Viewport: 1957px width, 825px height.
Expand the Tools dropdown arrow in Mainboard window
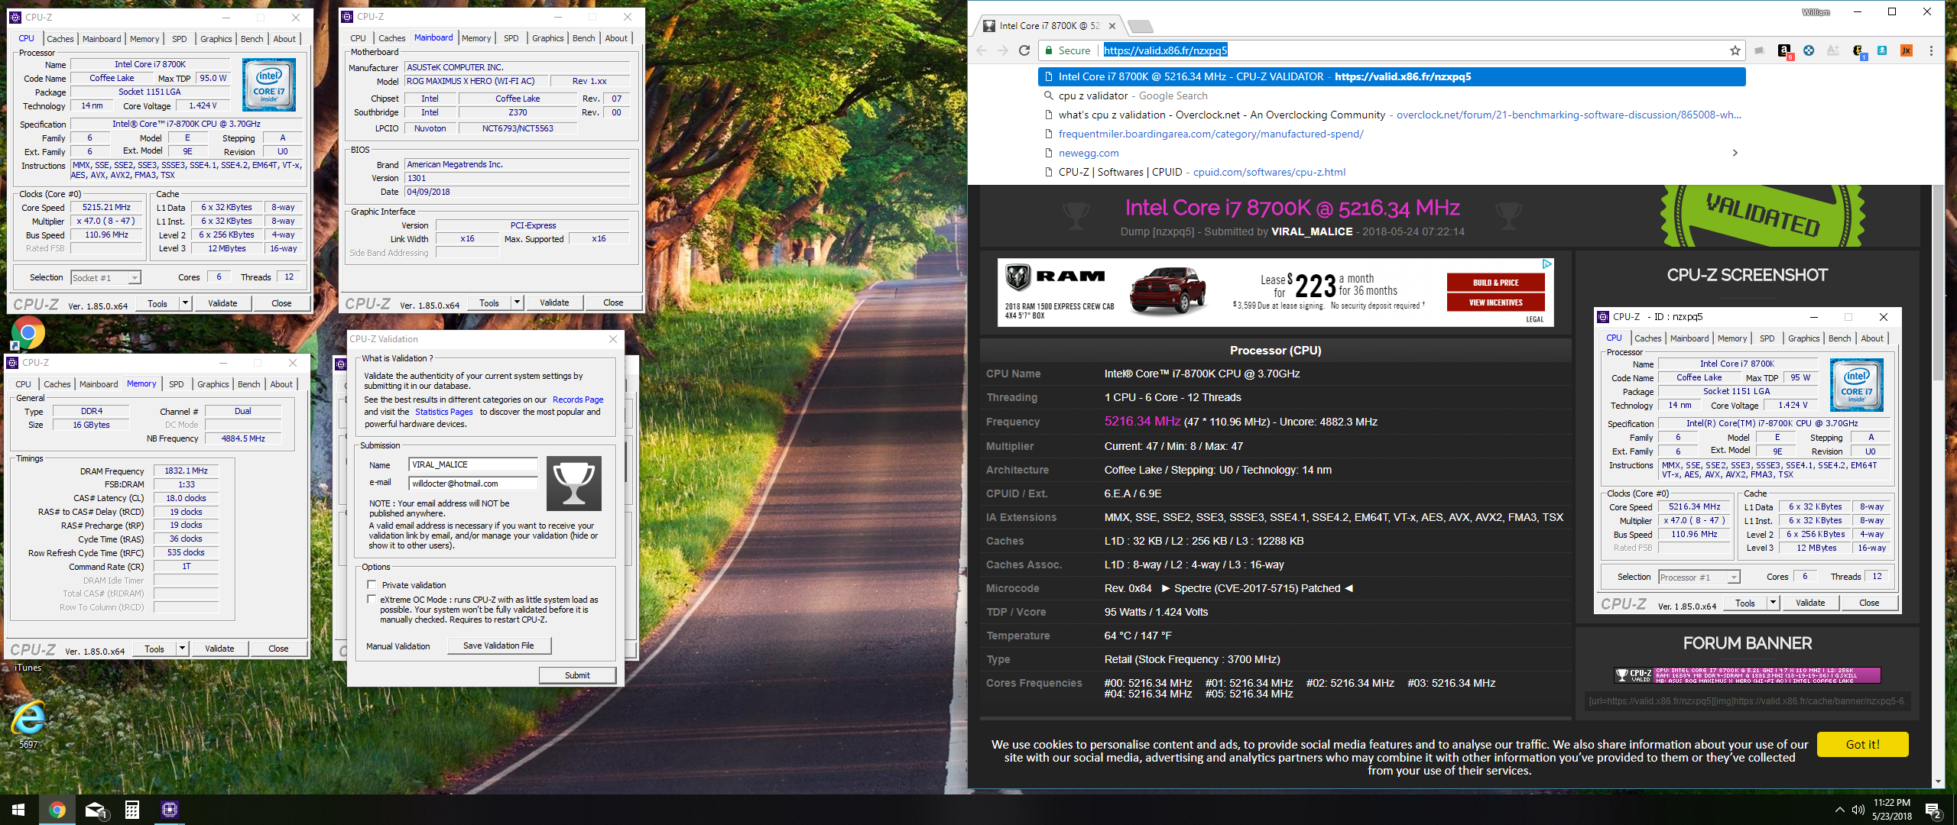pyautogui.click(x=517, y=302)
